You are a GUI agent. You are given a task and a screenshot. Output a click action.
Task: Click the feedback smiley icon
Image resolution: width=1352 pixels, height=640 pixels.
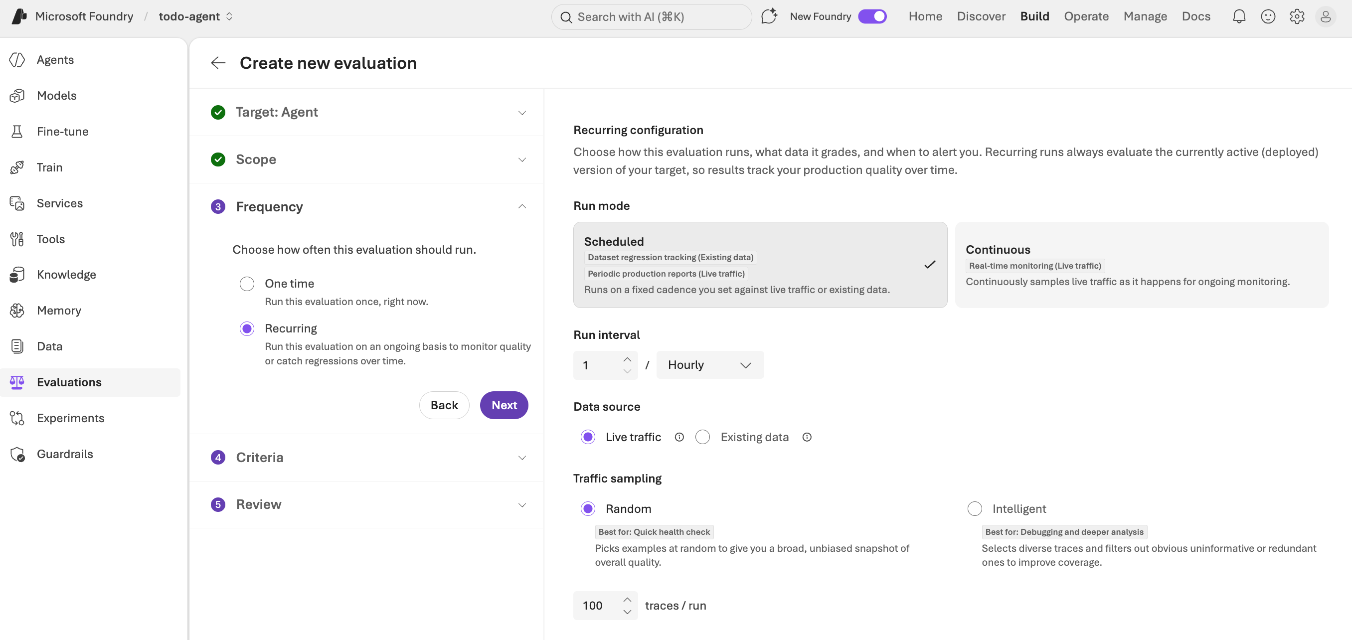pyautogui.click(x=1267, y=16)
